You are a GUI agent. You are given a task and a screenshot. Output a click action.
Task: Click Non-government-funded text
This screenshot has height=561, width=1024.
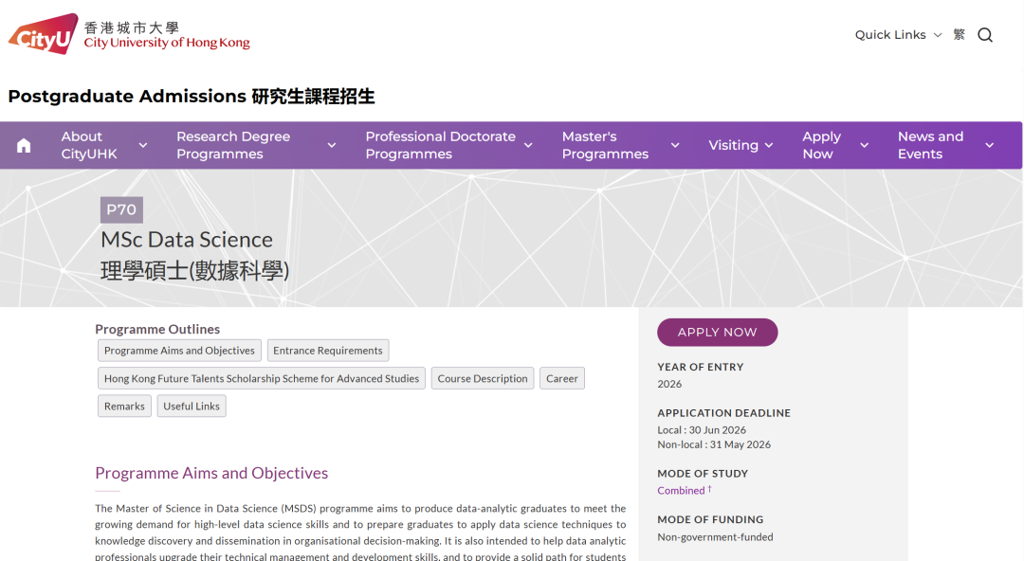pos(715,537)
